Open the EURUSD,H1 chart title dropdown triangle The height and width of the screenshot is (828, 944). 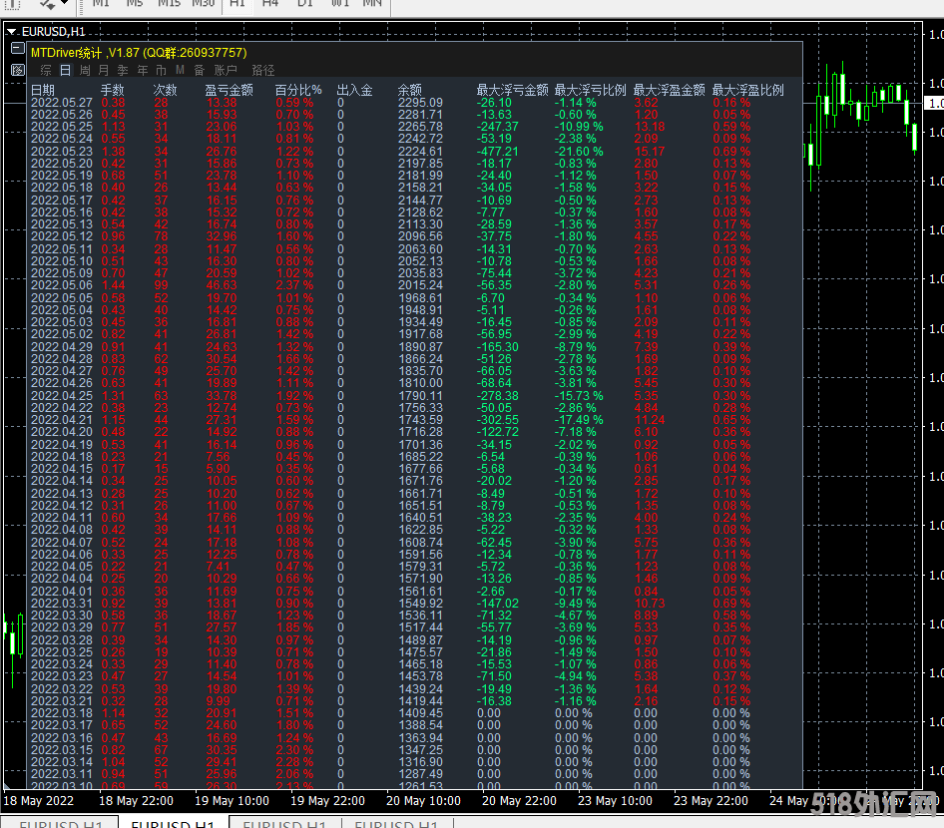click(11, 32)
